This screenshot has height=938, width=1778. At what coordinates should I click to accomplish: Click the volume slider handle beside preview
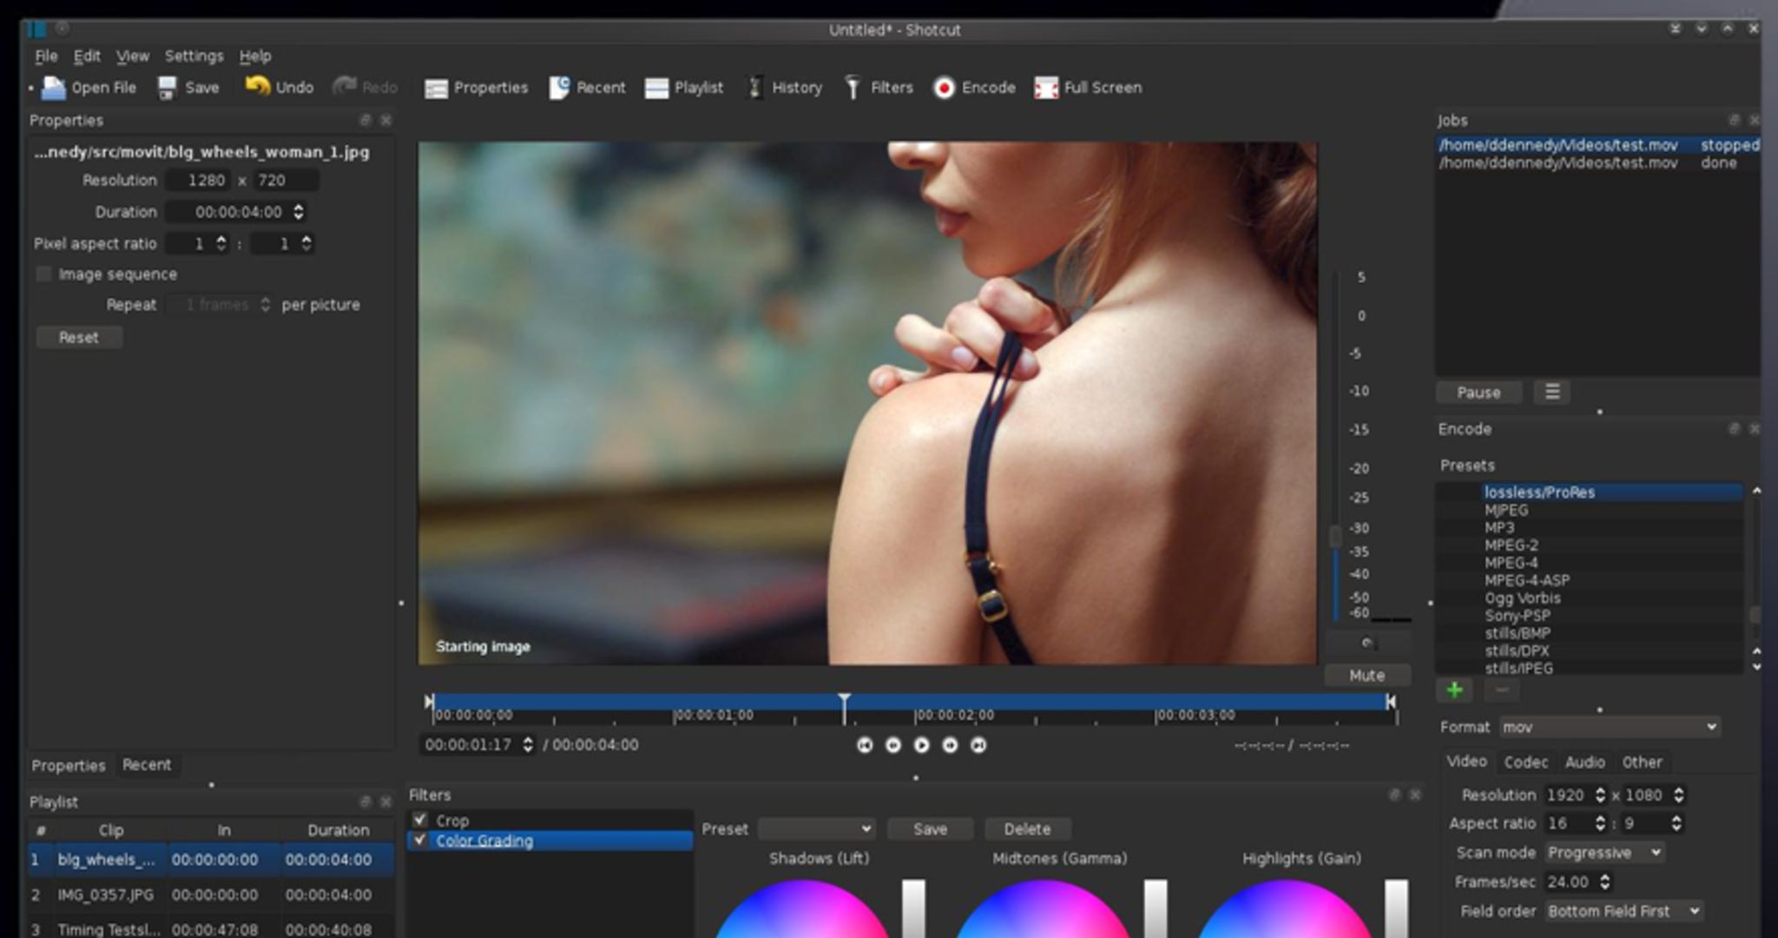pyautogui.click(x=1335, y=536)
